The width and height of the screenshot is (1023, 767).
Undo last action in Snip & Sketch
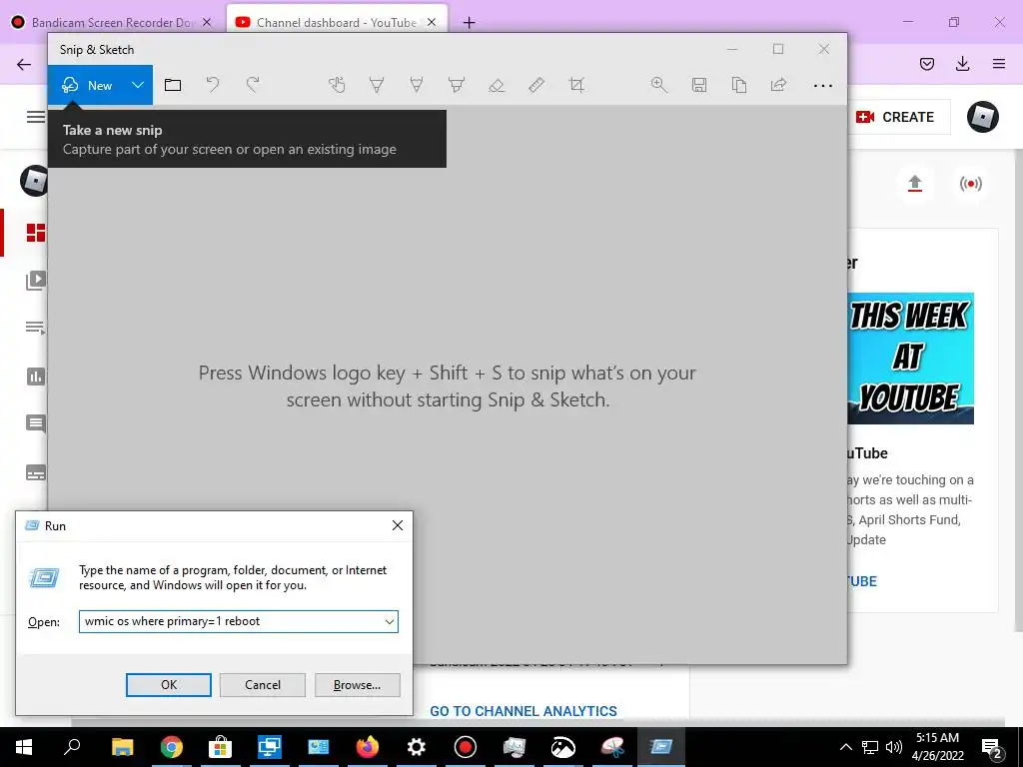pyautogui.click(x=213, y=85)
